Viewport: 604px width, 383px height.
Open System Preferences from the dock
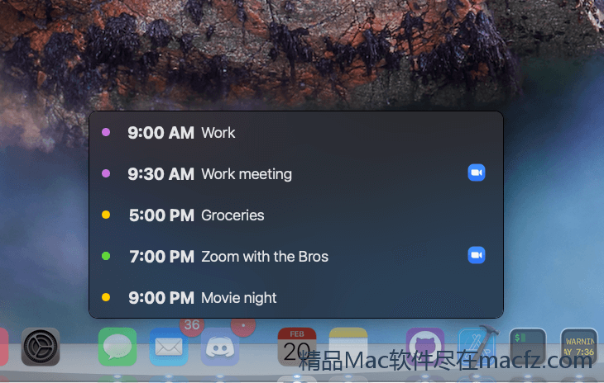point(41,347)
